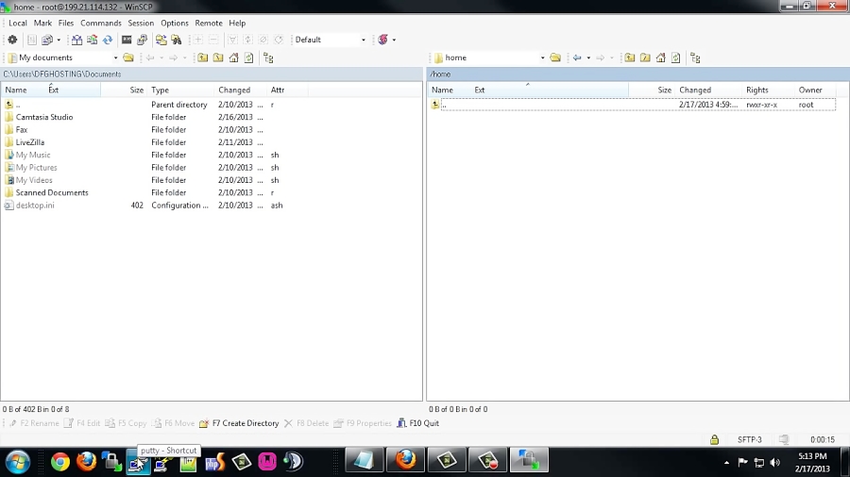This screenshot has height=477, width=850.
Task: Open the Mark menu
Action: (42, 23)
